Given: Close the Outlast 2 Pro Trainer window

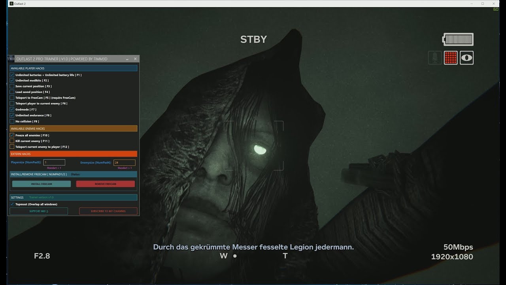Looking at the screenshot, I should [135, 59].
